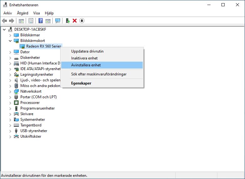The image size is (245, 179).
Task: Collapse the Bildskärmskort category
Action: [x=10, y=41]
